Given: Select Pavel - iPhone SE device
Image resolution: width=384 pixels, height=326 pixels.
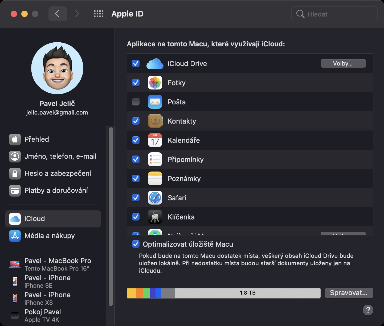Looking at the screenshot, I should pyautogui.click(x=53, y=281).
